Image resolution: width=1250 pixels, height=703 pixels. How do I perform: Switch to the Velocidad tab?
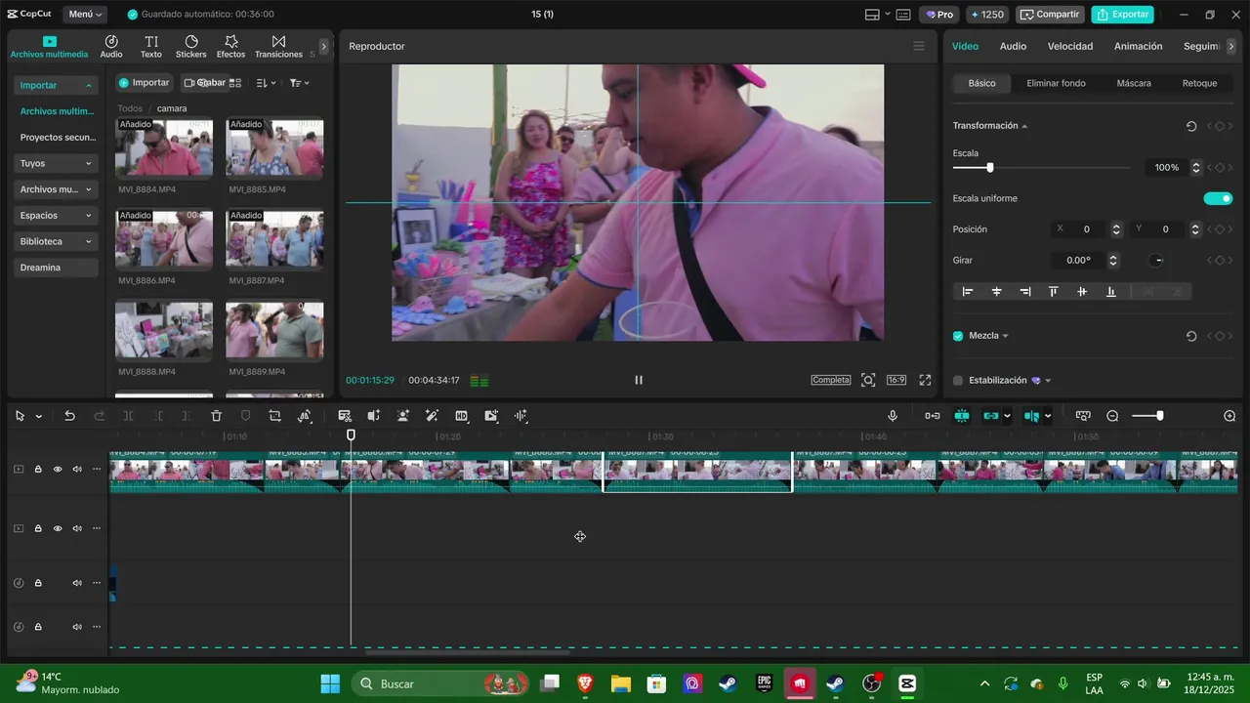tap(1070, 46)
